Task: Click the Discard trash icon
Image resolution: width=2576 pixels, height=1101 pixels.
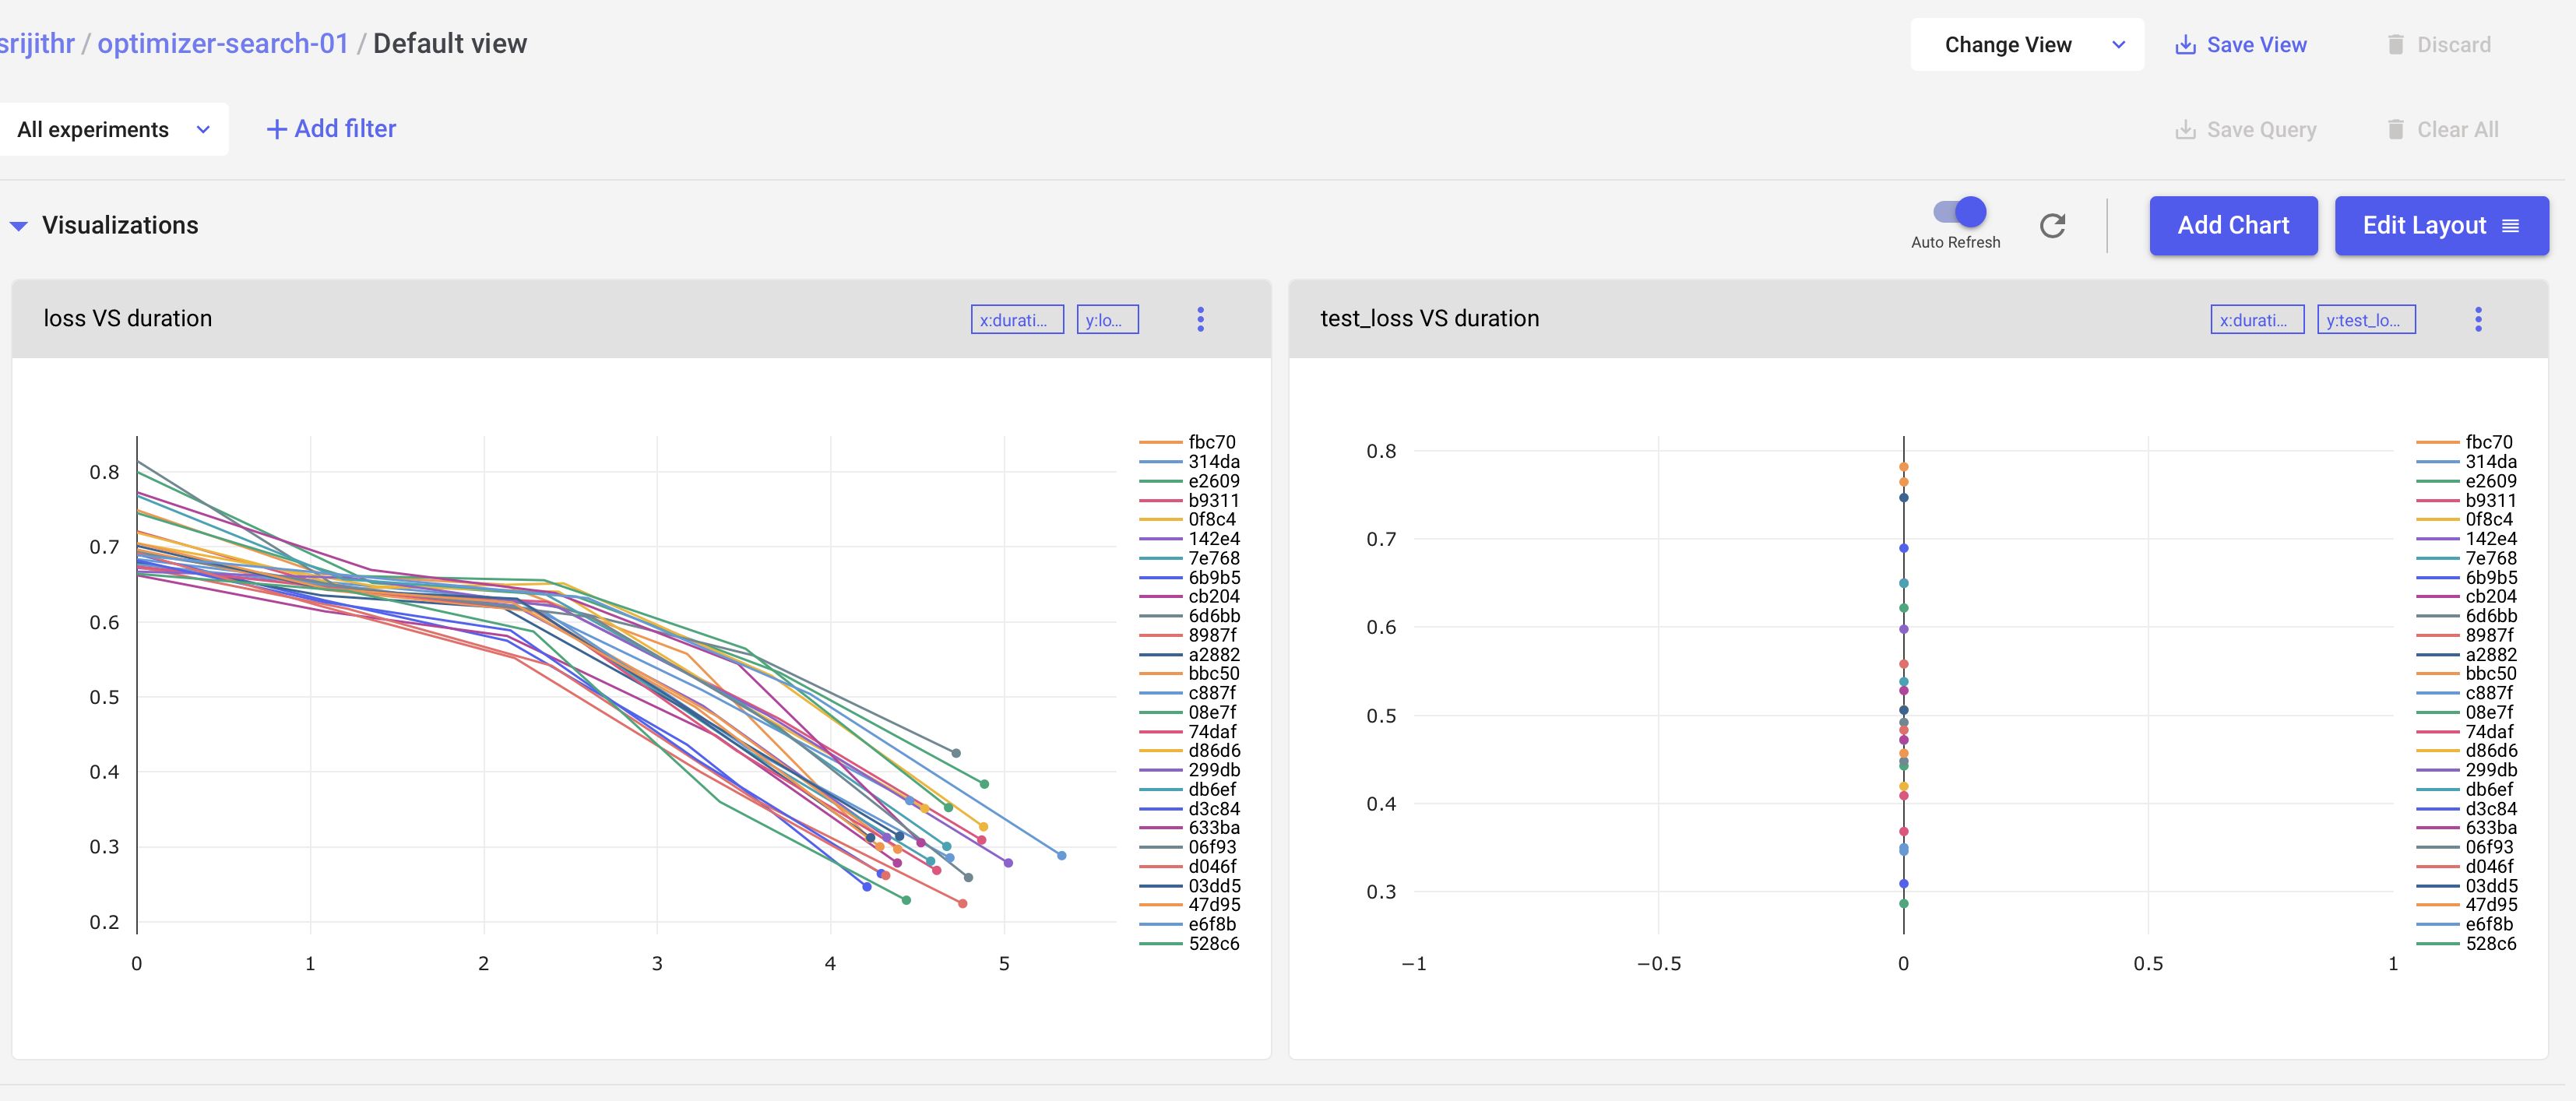Action: (x=2395, y=45)
